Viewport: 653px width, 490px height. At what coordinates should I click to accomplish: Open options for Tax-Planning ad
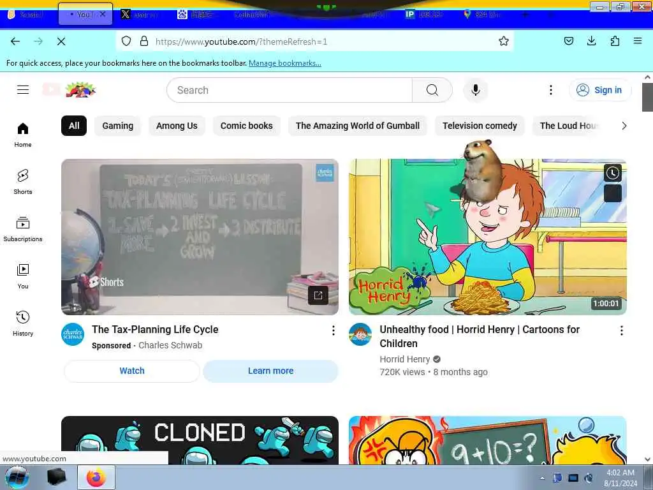pyautogui.click(x=333, y=330)
